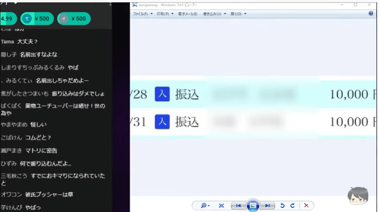Rotate image counterclockwise
The image size is (379, 212).
pos(282,205)
